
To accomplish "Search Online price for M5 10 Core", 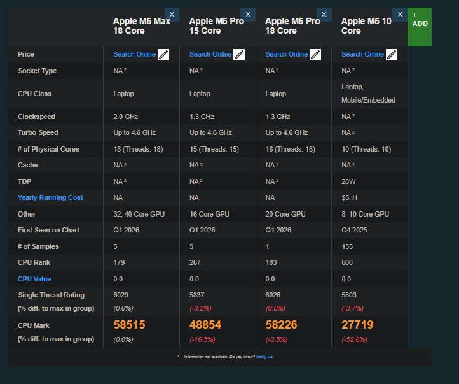I will pyautogui.click(x=362, y=55).
